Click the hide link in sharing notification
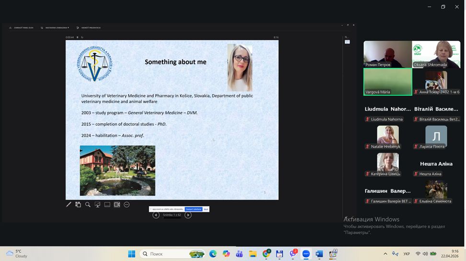 (x=206, y=209)
